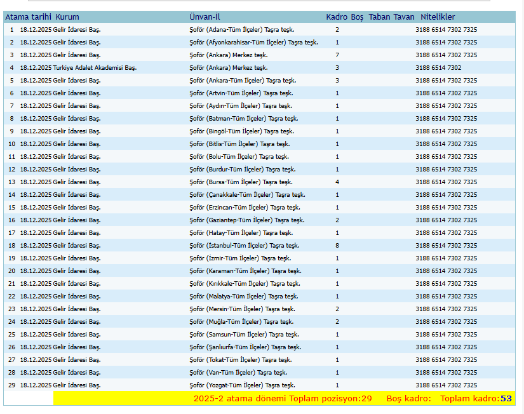Viewport: 524px width, 414px height.
Task: Click the Kadro column header
Action: point(337,17)
